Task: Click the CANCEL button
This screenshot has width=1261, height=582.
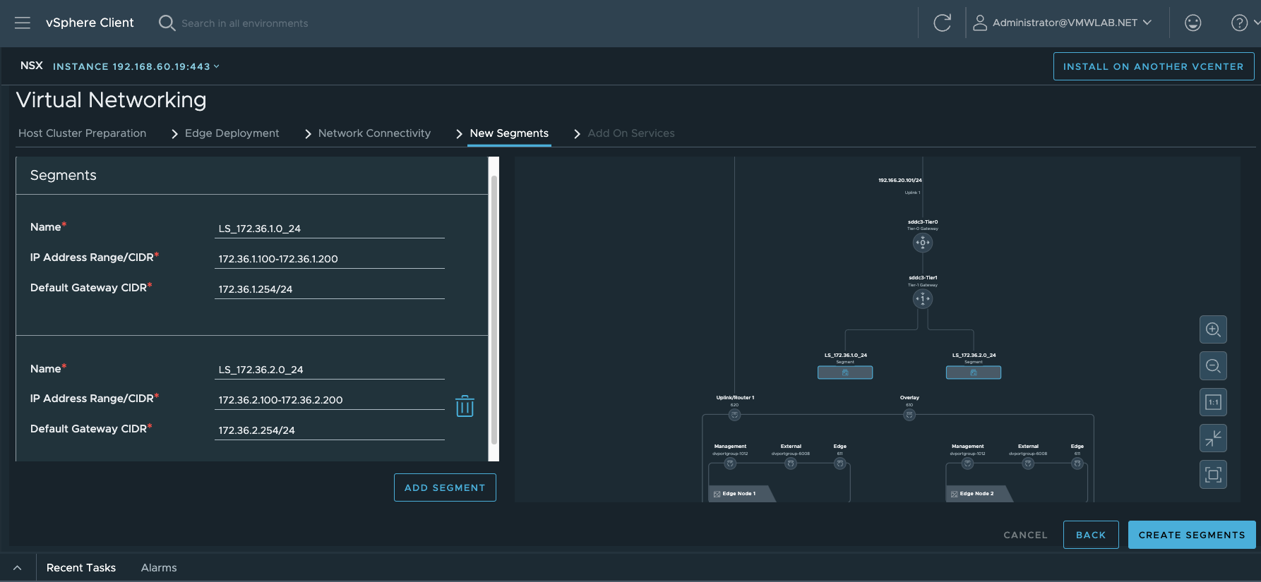Action: coord(1025,535)
